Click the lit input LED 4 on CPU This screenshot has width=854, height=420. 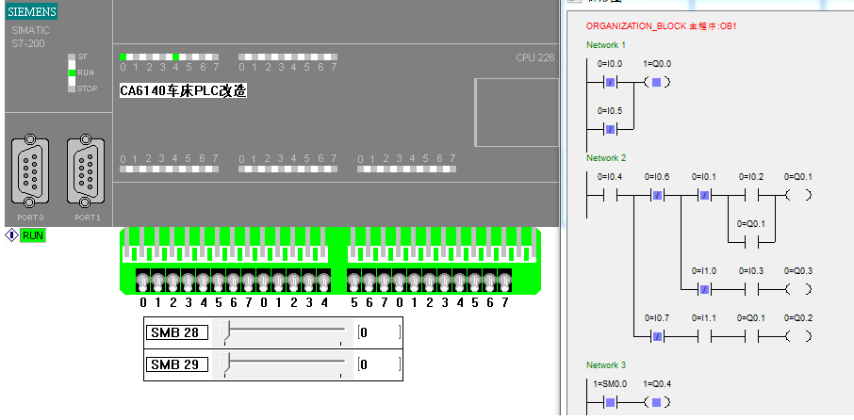[175, 57]
